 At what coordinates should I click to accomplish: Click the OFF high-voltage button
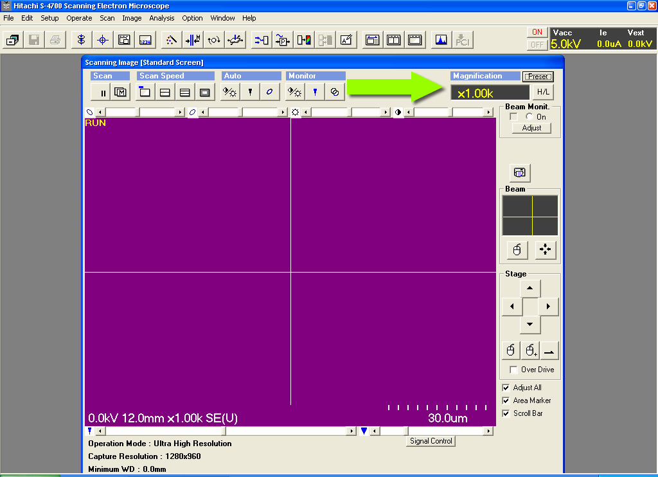pos(537,44)
